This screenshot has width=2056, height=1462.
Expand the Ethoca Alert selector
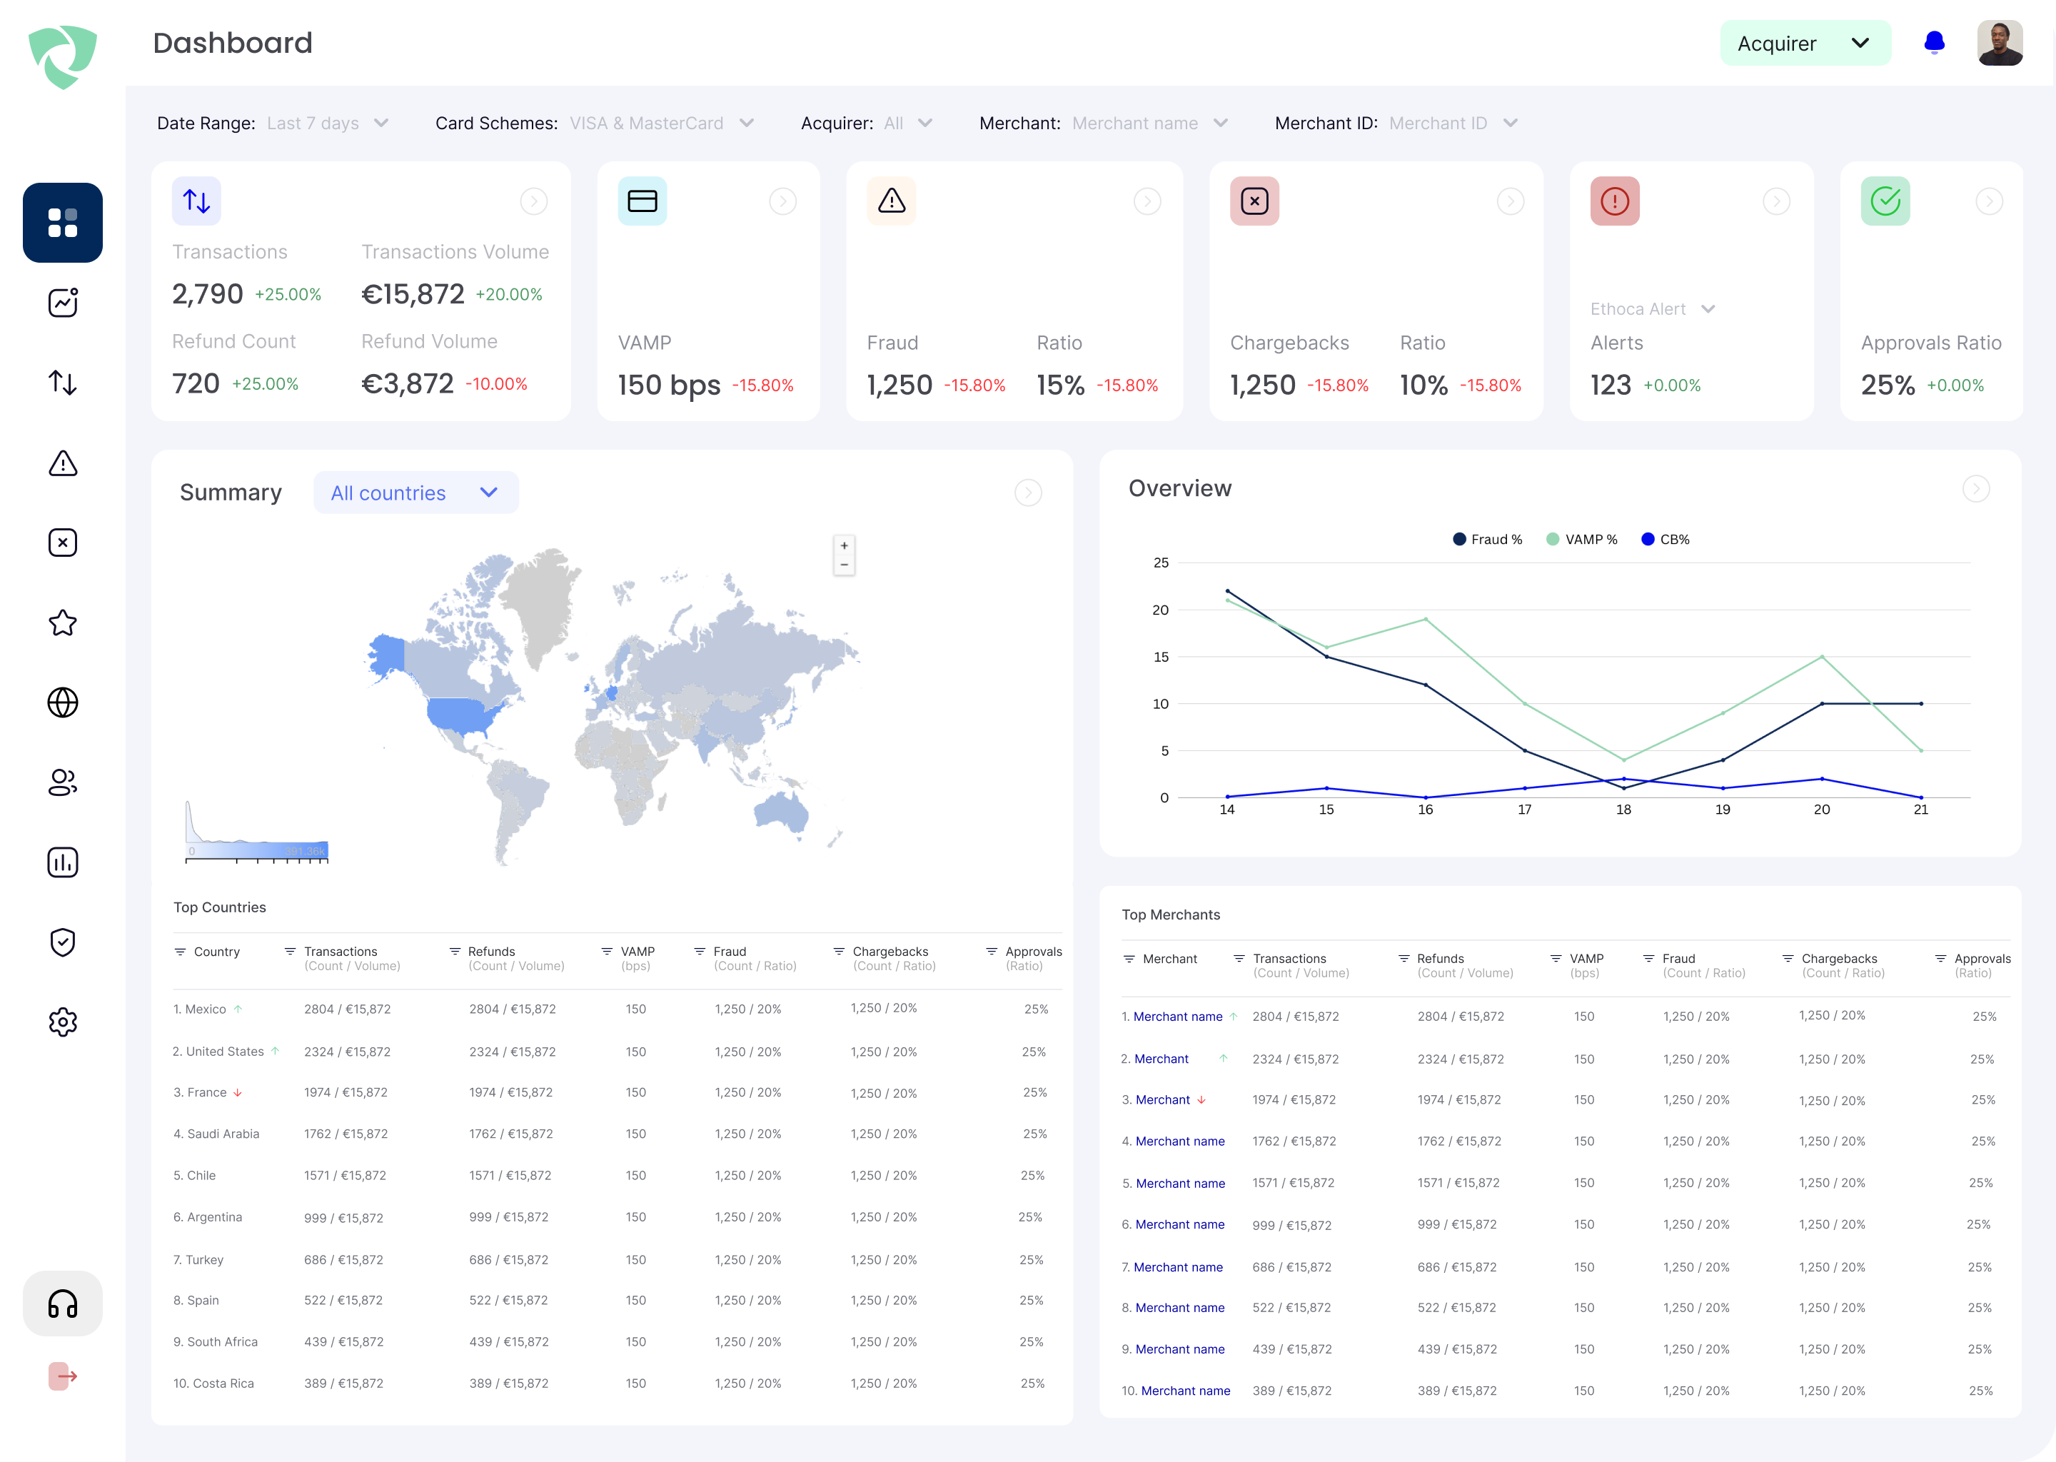pyautogui.click(x=1652, y=309)
